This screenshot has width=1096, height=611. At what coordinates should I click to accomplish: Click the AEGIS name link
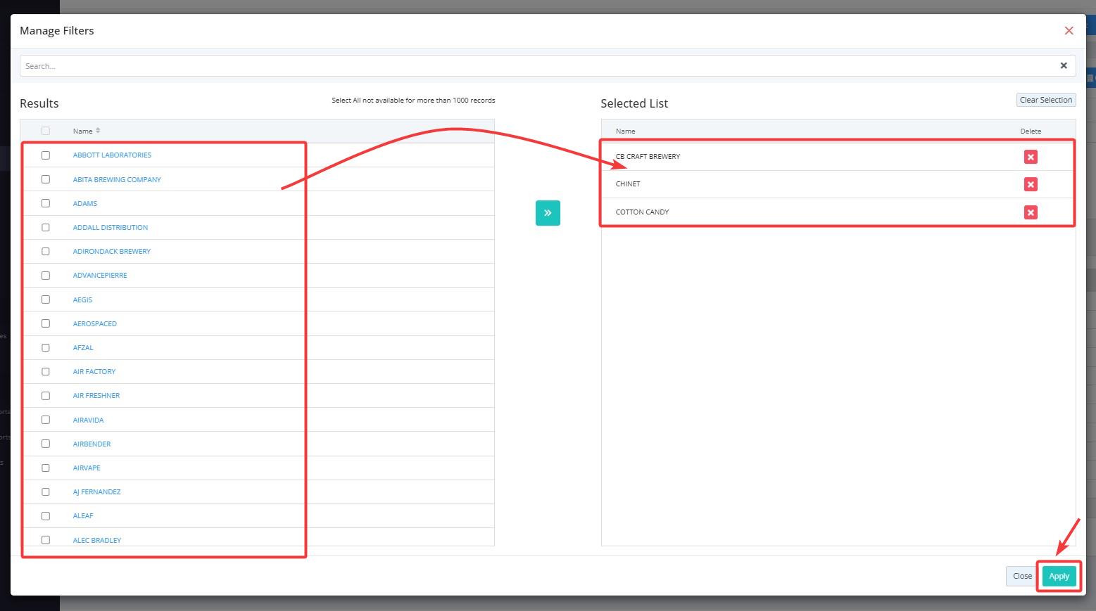82,300
